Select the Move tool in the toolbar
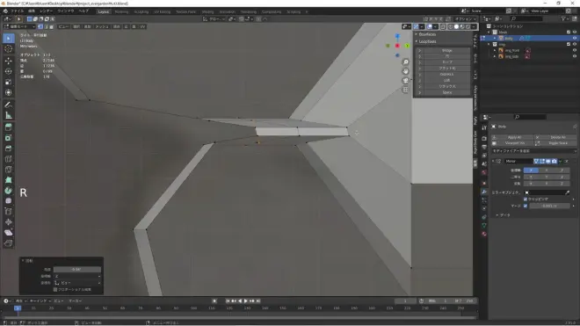This screenshot has height=326, width=580. pyautogui.click(x=9, y=61)
